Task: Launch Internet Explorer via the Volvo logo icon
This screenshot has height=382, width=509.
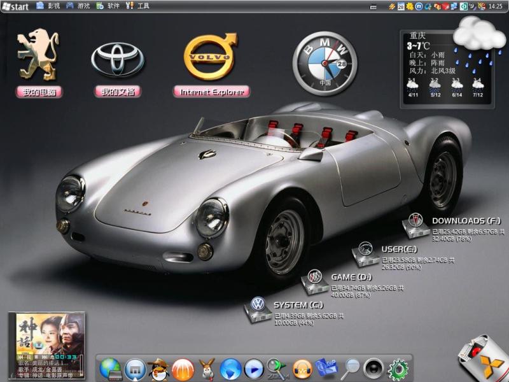Action: 211,57
